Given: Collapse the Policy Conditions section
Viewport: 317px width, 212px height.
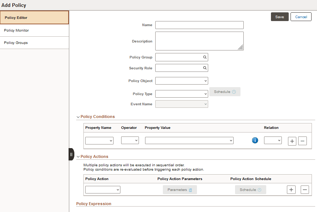Looking at the screenshot, I should point(78,117).
